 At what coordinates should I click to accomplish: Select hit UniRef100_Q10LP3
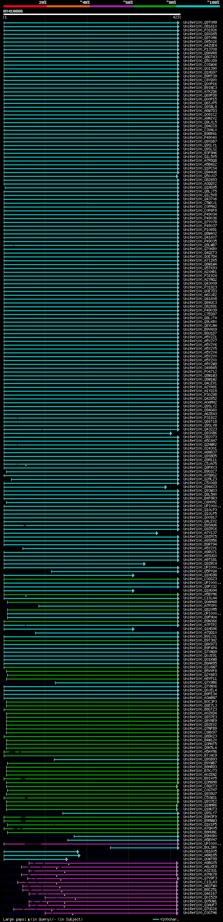point(200,510)
